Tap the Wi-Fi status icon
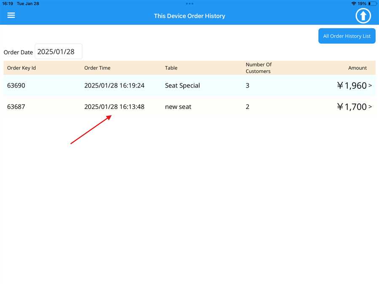Image resolution: width=379 pixels, height=284 pixels. click(x=353, y=3)
